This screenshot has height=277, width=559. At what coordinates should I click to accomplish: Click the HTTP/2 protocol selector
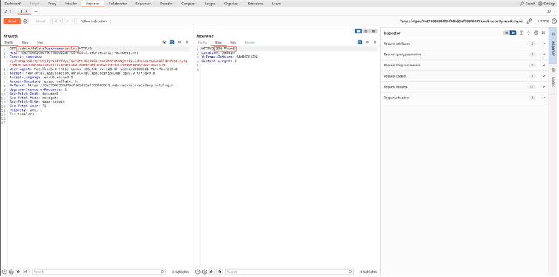coord(543,21)
